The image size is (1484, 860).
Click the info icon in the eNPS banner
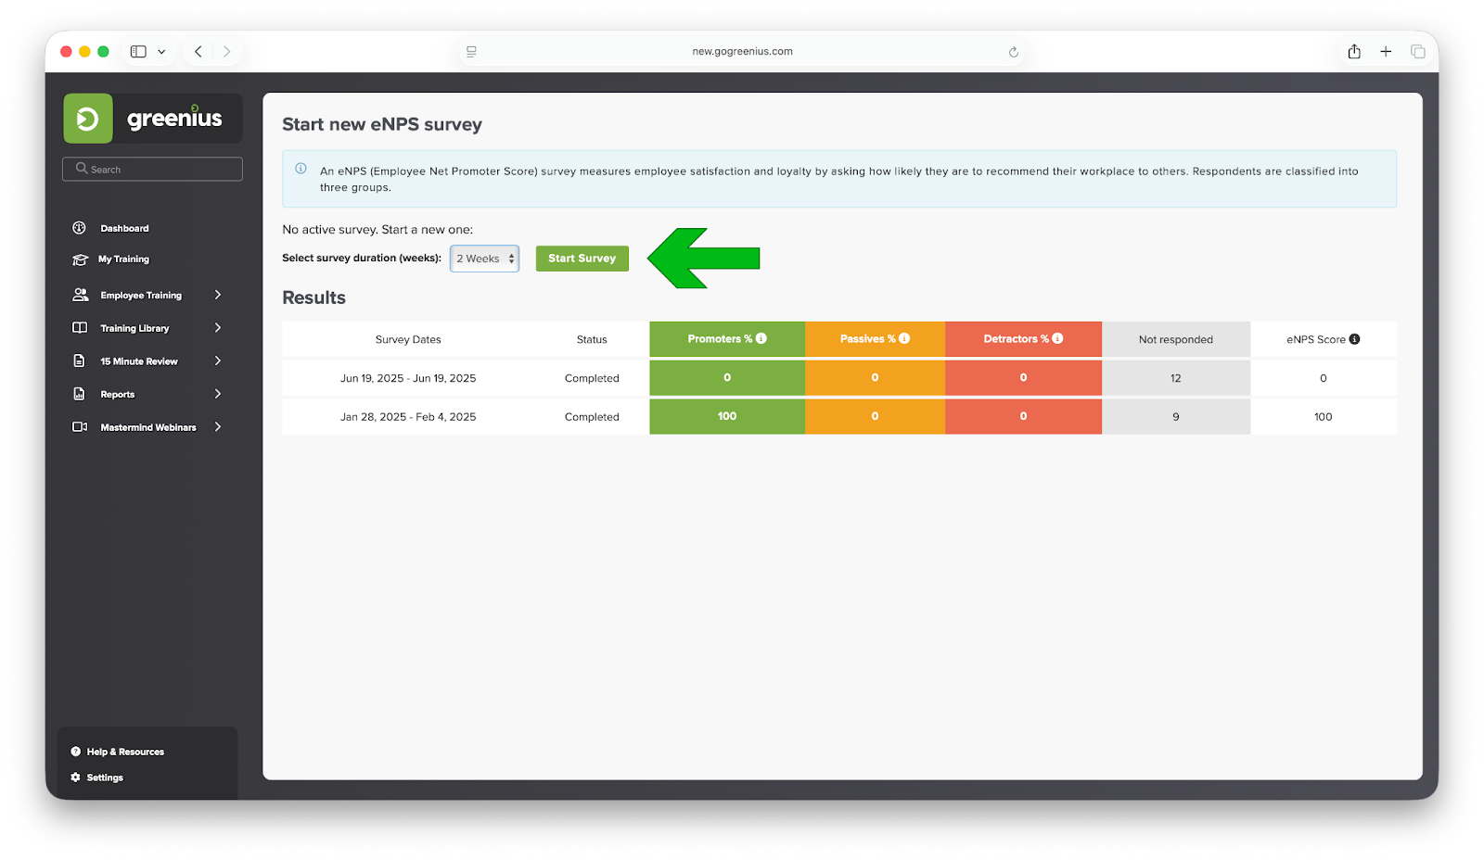click(x=301, y=169)
